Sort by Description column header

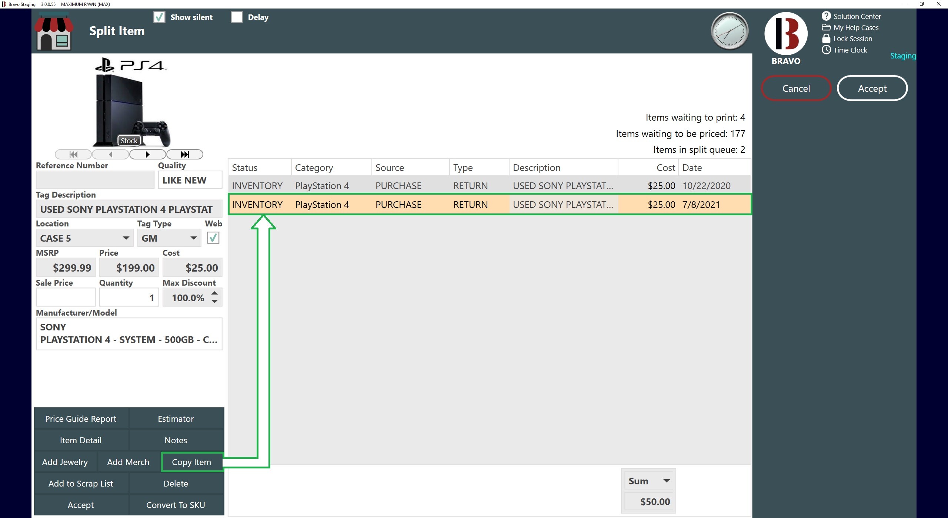(x=564, y=168)
